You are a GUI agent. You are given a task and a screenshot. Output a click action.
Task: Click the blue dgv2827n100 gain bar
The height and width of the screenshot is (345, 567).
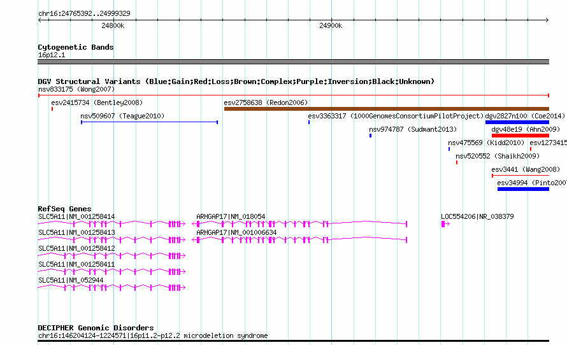point(517,122)
